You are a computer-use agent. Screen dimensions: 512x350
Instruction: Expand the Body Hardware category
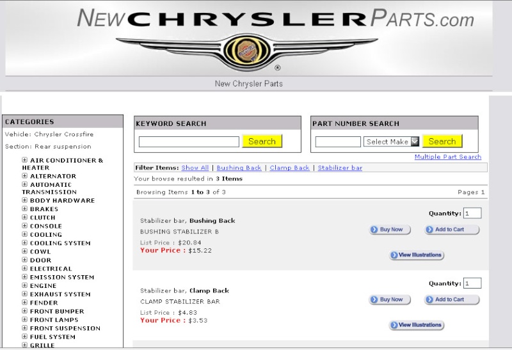pos(24,200)
